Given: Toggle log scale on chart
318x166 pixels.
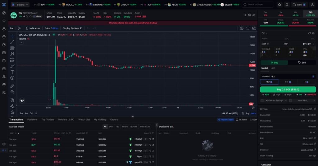Looking at the screenshot, I should pos(248,113).
